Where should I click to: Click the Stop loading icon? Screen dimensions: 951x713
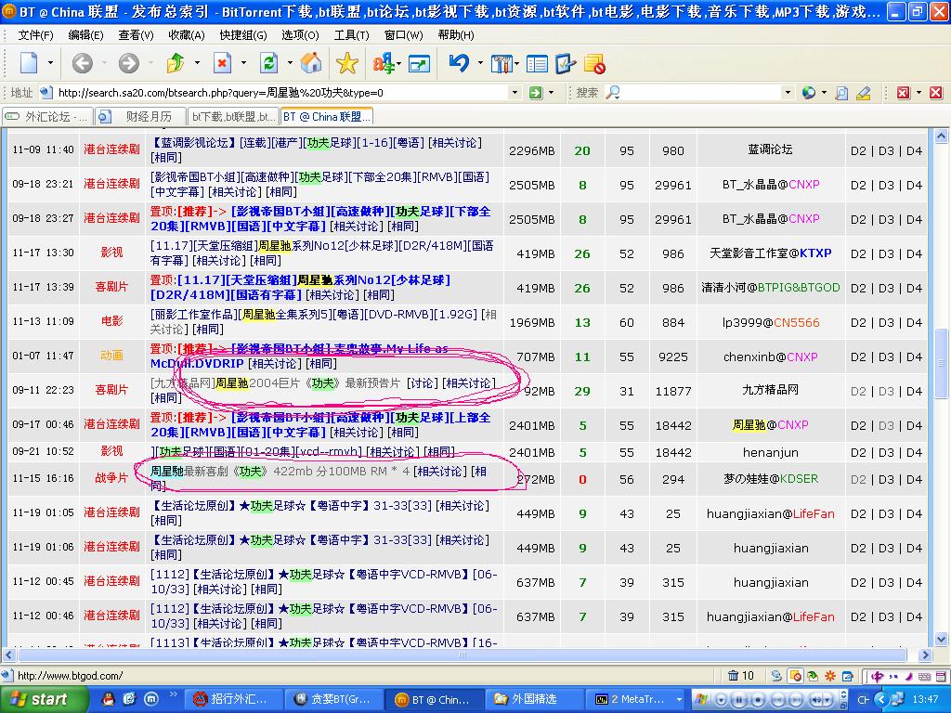tap(222, 63)
